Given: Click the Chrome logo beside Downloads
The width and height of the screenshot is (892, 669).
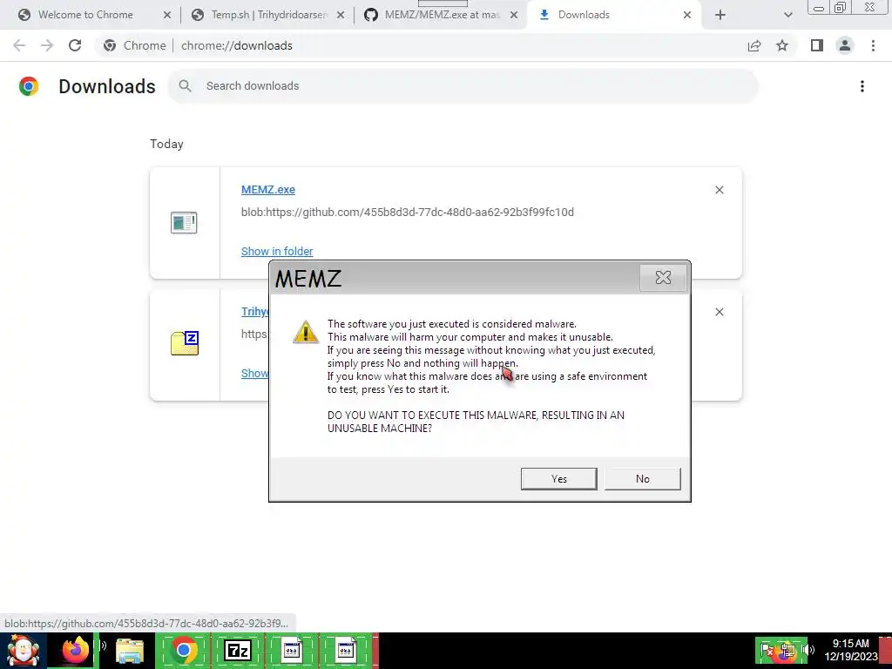Looking at the screenshot, I should click(x=29, y=86).
